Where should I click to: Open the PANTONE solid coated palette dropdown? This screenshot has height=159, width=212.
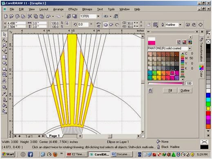point(190,49)
